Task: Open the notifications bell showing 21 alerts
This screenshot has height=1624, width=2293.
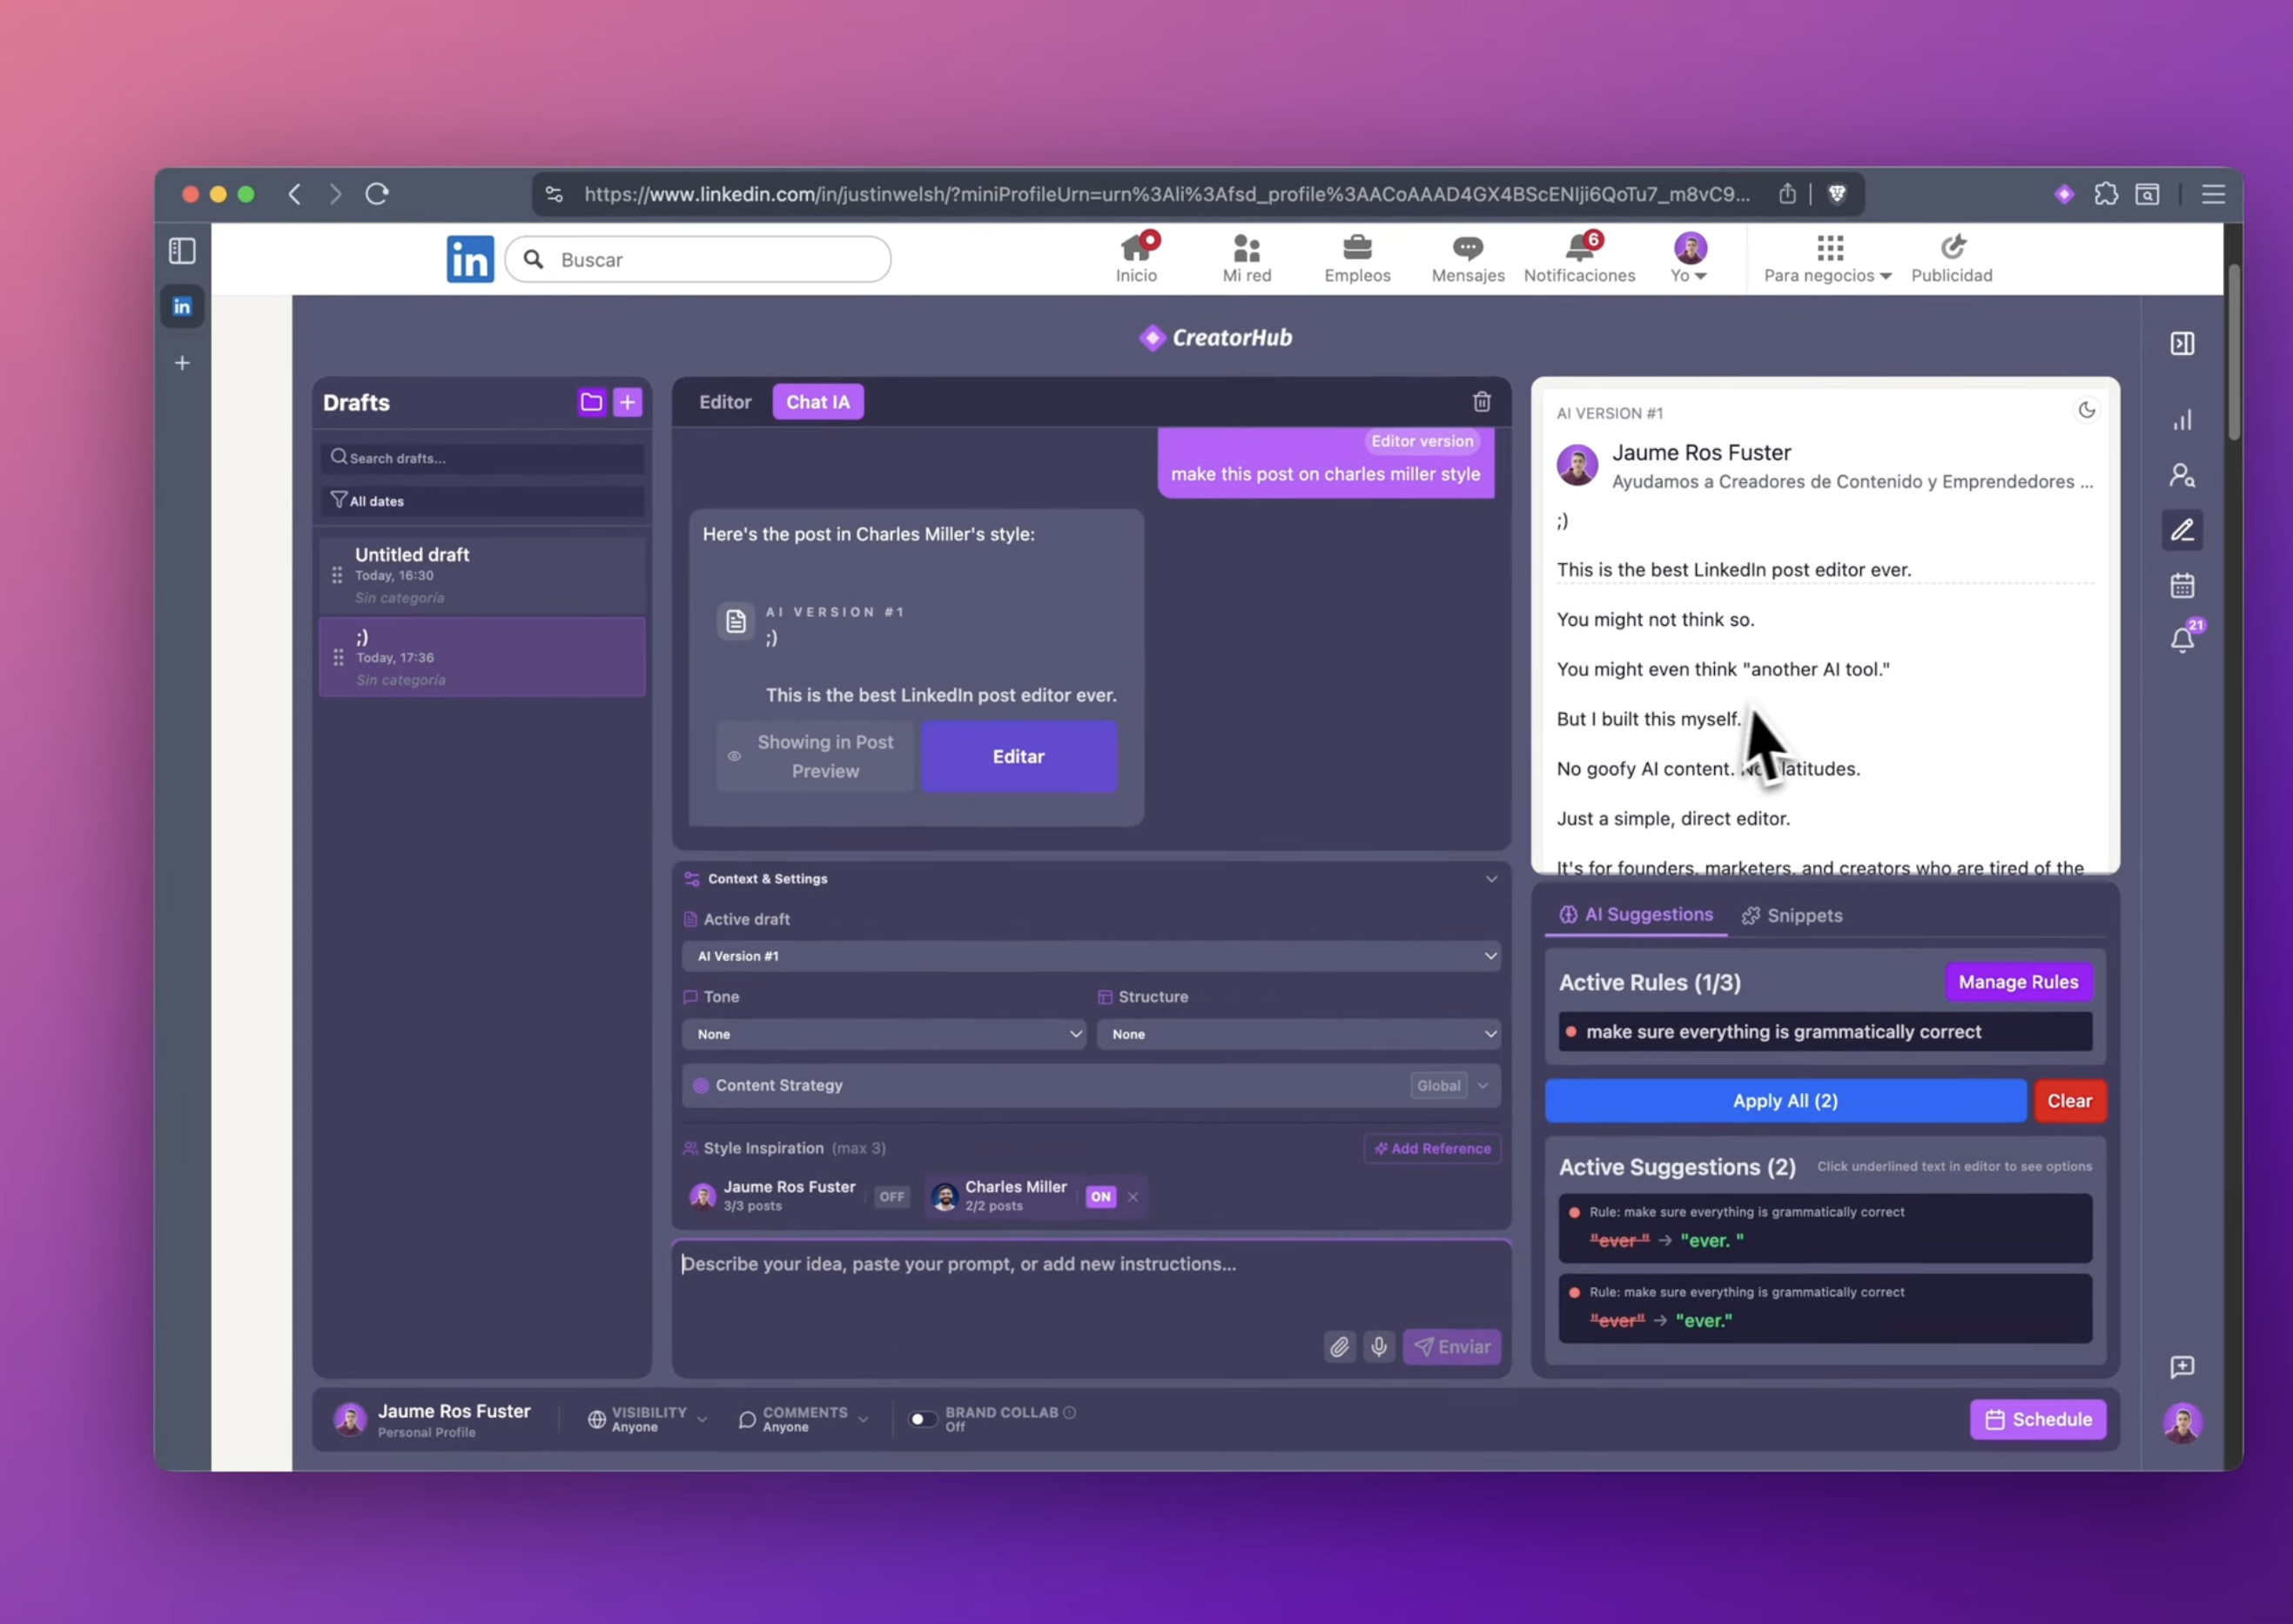Action: pos(2182,640)
